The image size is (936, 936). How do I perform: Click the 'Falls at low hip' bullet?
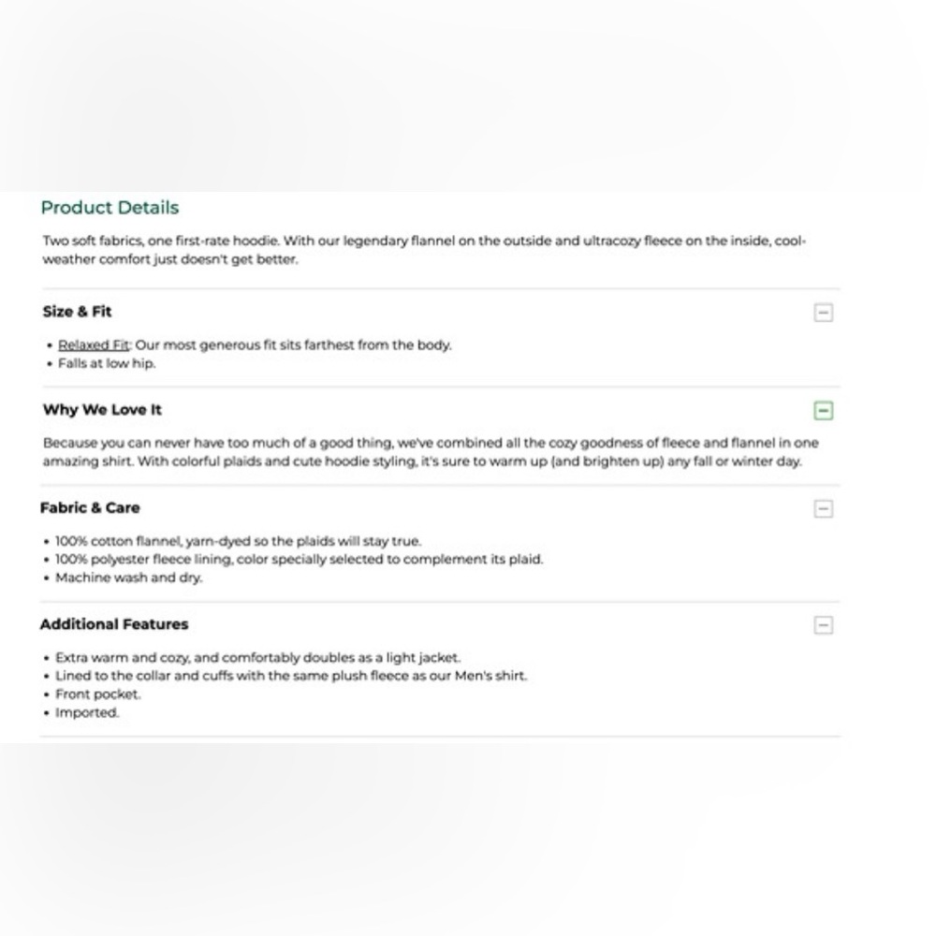[x=107, y=363]
